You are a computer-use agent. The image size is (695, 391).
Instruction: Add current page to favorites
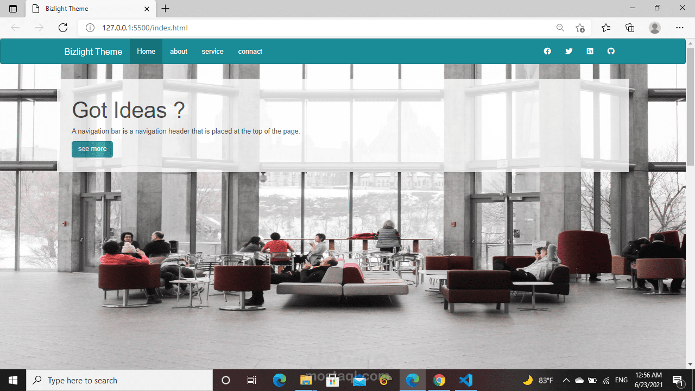(x=579, y=27)
